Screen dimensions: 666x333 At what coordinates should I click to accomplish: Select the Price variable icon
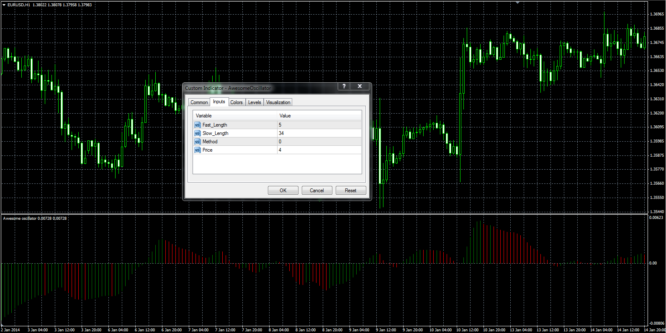click(x=198, y=150)
